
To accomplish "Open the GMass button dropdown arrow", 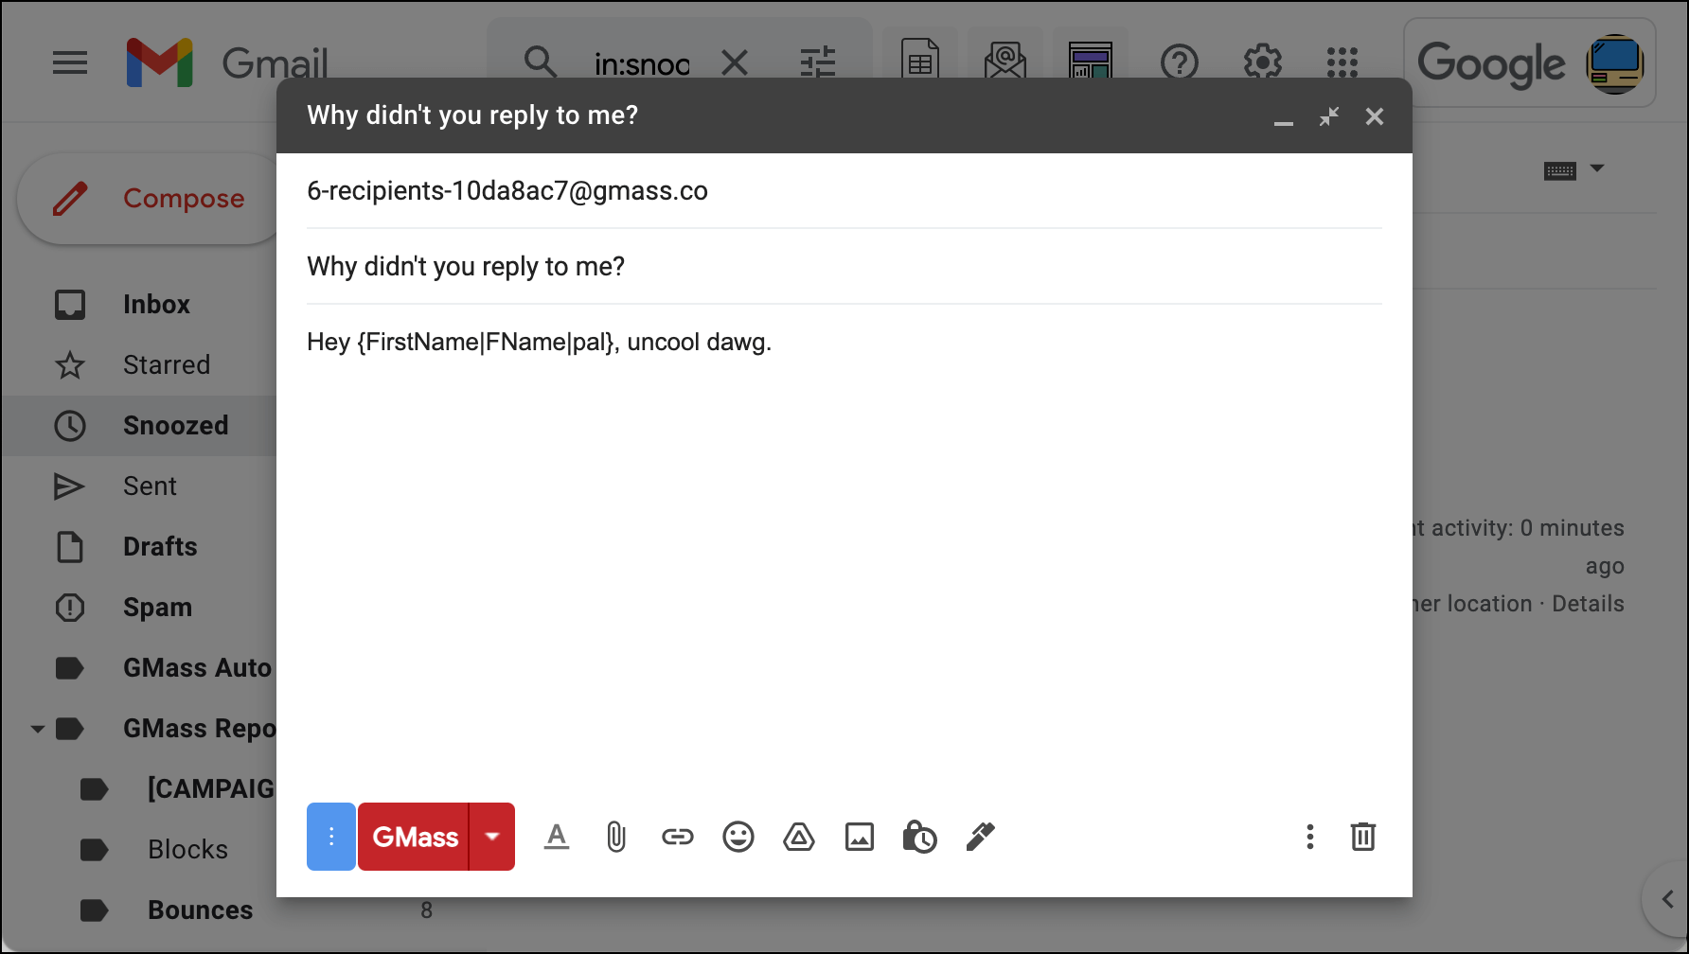I will [x=492, y=837].
